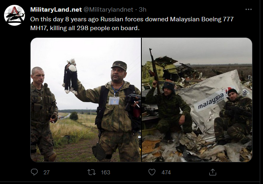263x184 pixels.
Task: Click the retweet count 163
Action: pyautogui.click(x=106, y=172)
